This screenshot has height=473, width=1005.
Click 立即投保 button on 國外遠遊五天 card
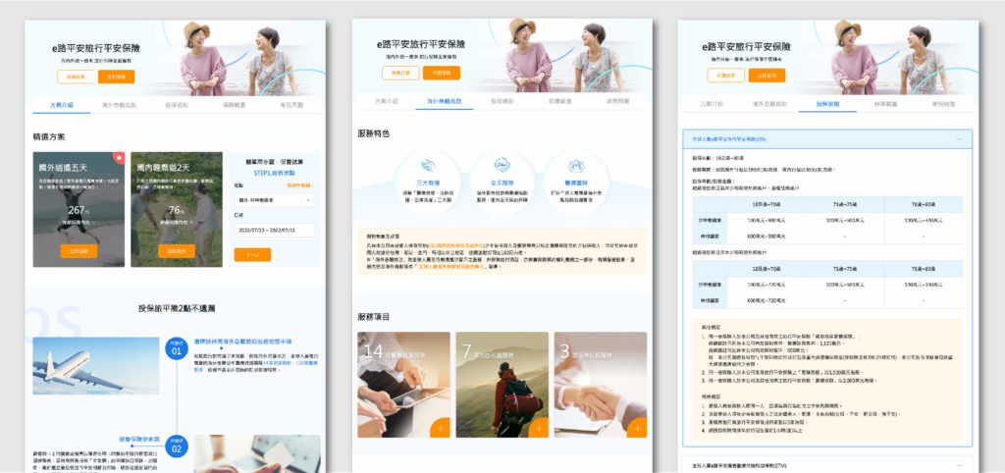click(x=79, y=251)
